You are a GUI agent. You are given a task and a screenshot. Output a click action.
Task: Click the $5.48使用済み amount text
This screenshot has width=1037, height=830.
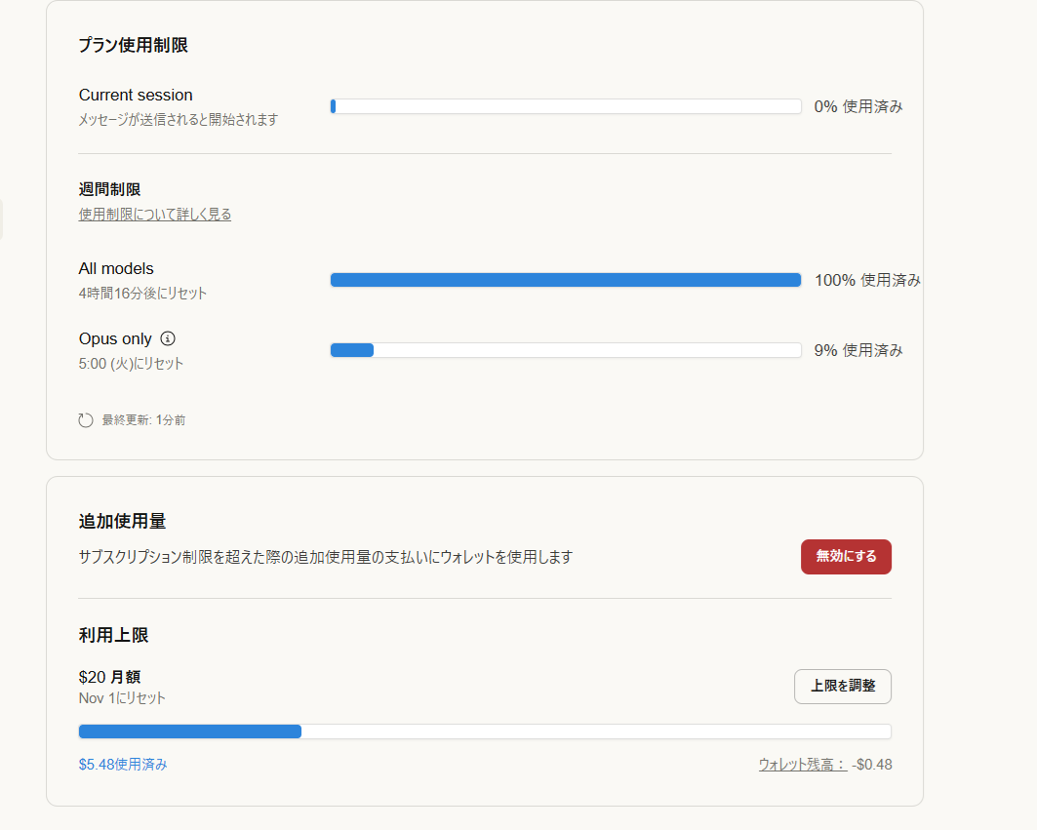point(123,765)
